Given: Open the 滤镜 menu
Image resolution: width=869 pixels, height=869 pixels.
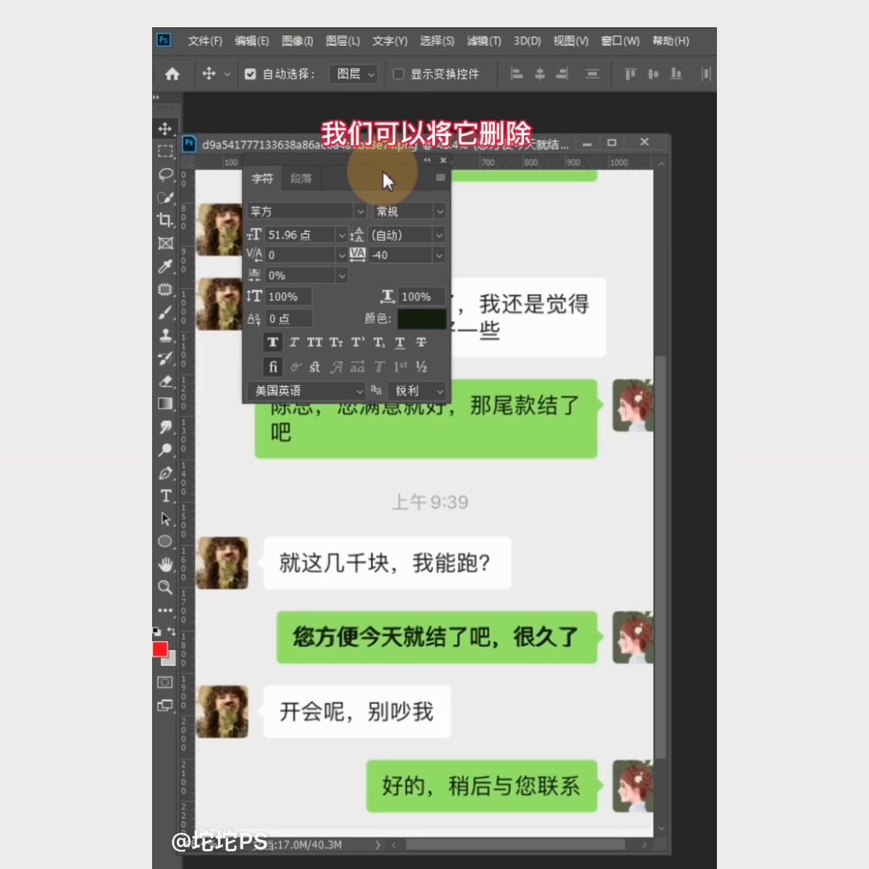Looking at the screenshot, I should tap(484, 41).
